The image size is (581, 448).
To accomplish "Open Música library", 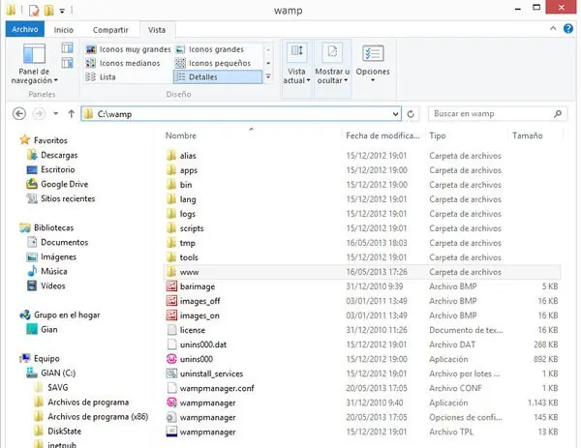I will tap(47, 271).
